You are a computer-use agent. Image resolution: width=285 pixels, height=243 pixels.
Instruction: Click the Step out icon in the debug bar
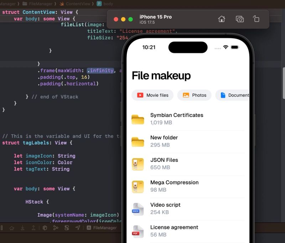tap(33, 228)
